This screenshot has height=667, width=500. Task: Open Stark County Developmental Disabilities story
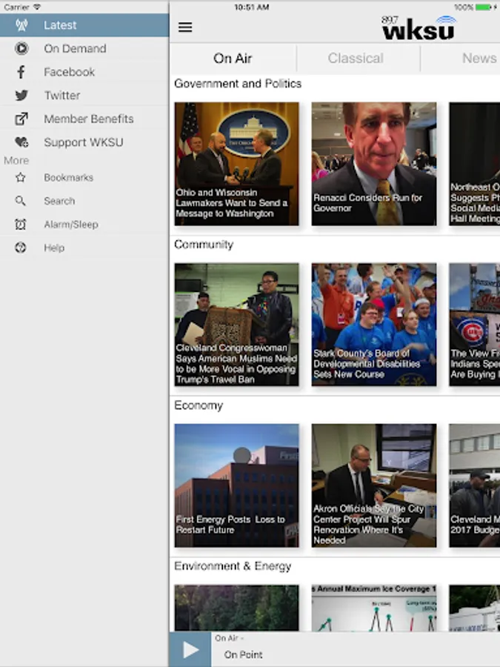[374, 325]
